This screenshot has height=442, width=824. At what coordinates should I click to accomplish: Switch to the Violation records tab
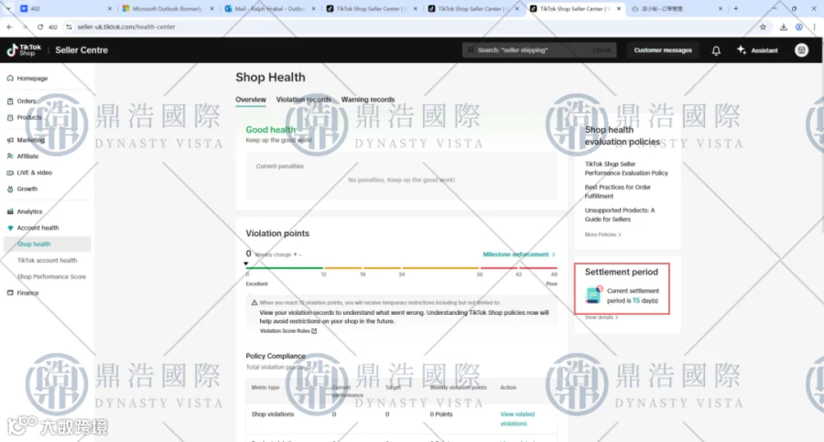304,100
